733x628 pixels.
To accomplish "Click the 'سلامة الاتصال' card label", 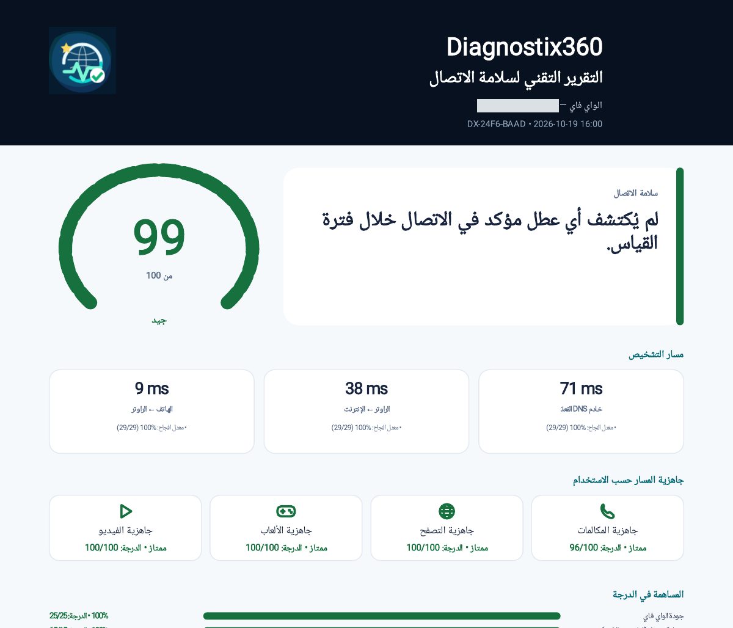I will coord(635,193).
